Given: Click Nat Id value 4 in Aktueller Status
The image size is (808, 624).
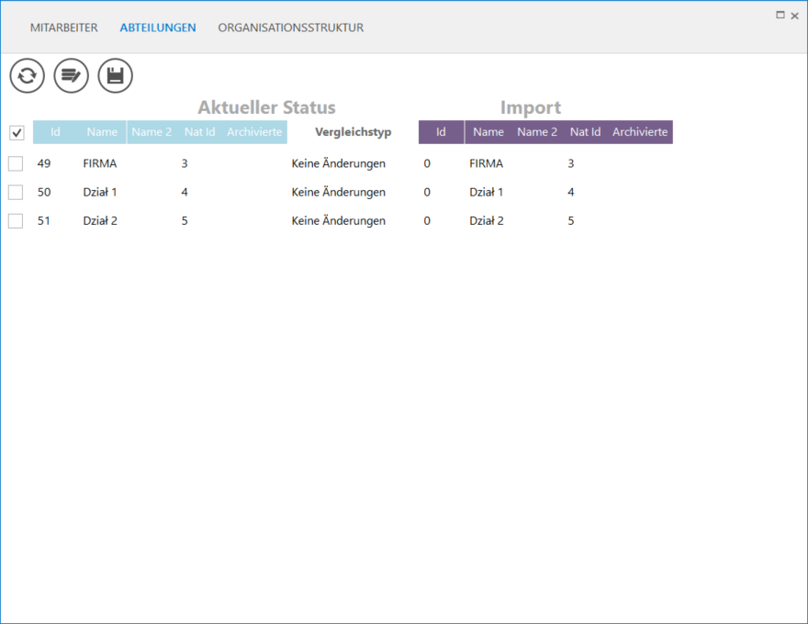Looking at the screenshot, I should click(x=185, y=192).
